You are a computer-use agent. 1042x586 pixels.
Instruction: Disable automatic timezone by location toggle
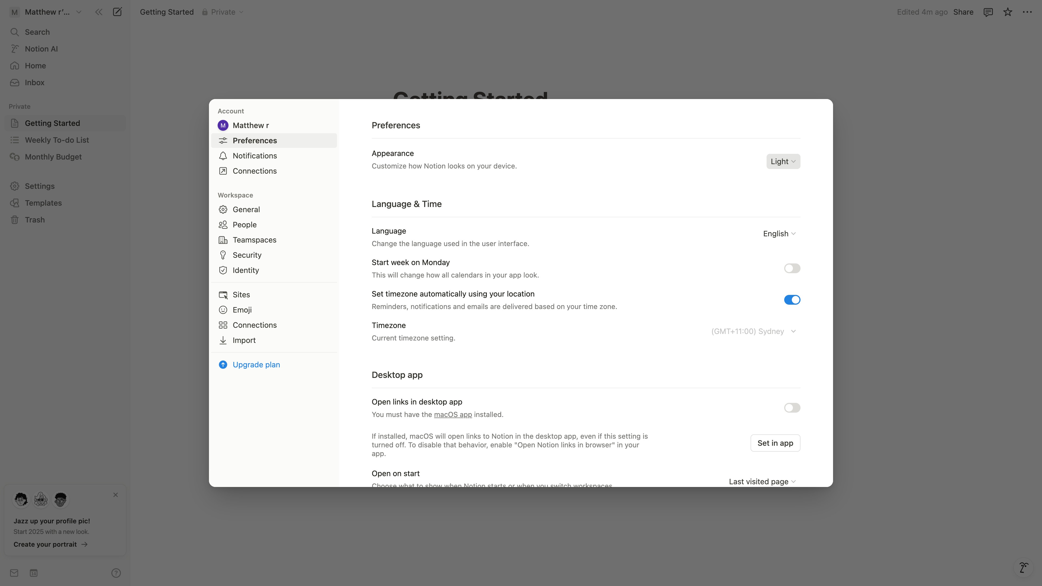point(792,300)
